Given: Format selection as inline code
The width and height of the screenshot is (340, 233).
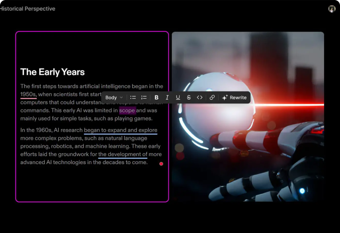Looking at the screenshot, I should pos(199,97).
